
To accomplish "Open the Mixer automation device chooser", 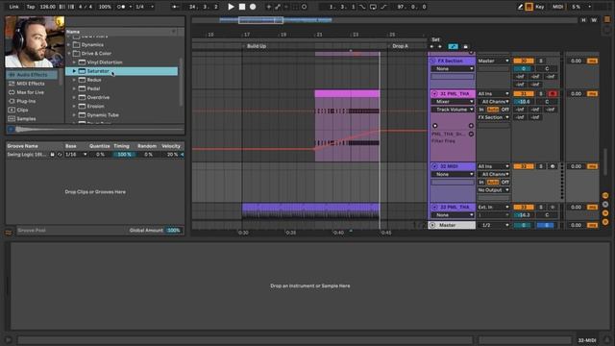I will pyautogui.click(x=453, y=102).
